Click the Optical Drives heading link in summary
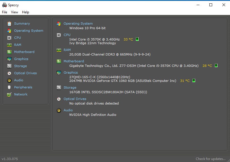230x162 pixels. [x=75, y=99]
